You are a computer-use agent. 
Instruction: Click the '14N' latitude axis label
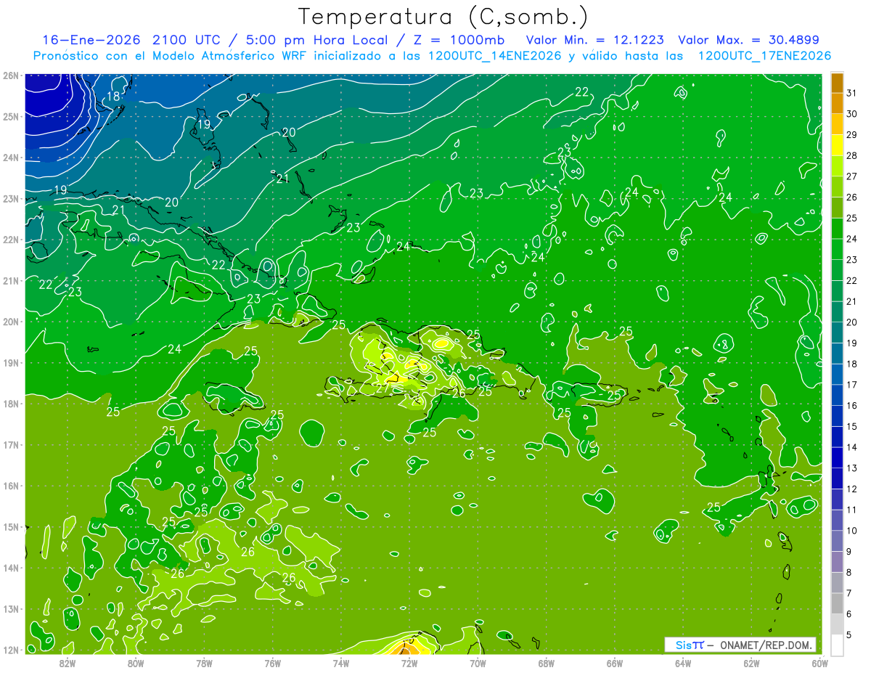[x=10, y=568]
